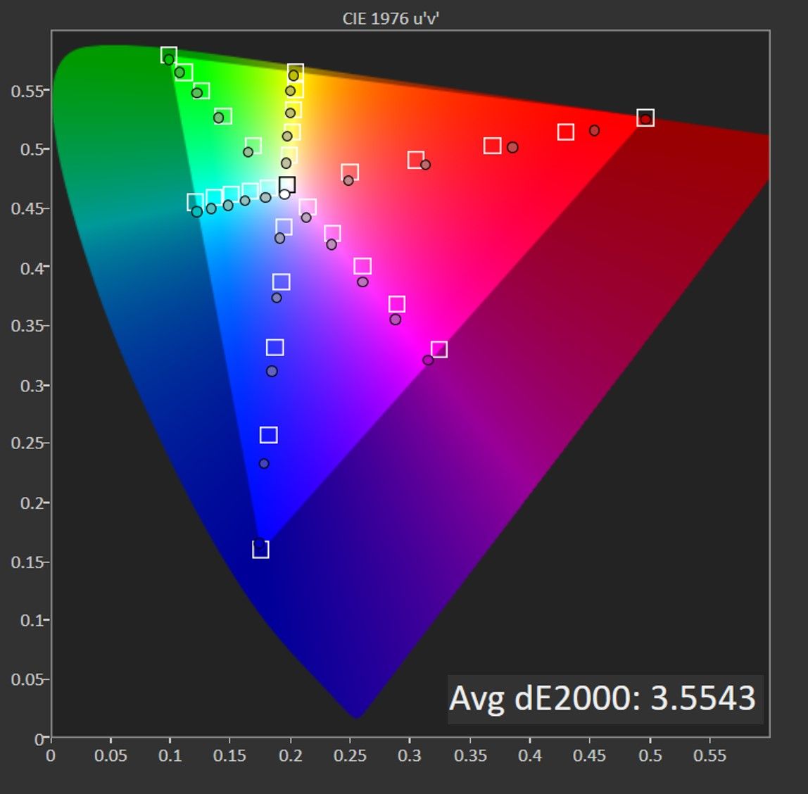Pick the measured magenta circle near 100% target
The image size is (808, 794).
click(x=428, y=360)
